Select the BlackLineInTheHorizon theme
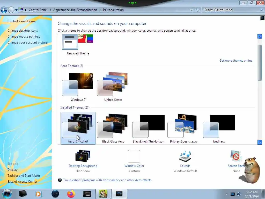 [148, 128]
